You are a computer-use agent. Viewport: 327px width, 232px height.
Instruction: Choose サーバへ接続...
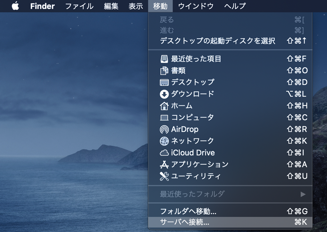pyautogui.click(x=230, y=222)
